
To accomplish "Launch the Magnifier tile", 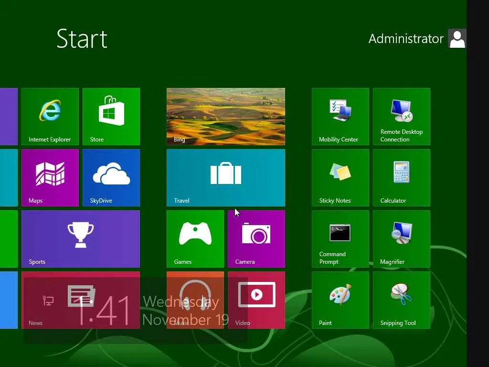I will [x=401, y=239].
